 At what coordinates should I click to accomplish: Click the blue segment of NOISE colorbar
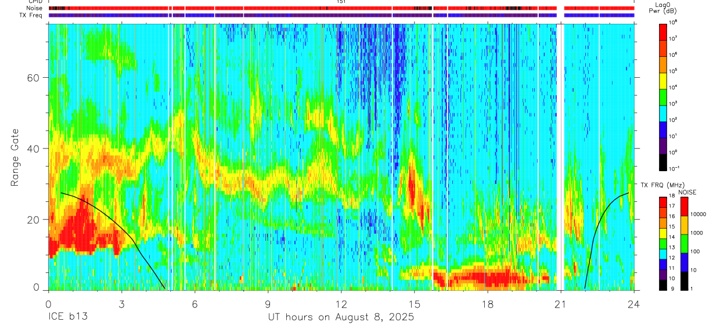(684, 262)
